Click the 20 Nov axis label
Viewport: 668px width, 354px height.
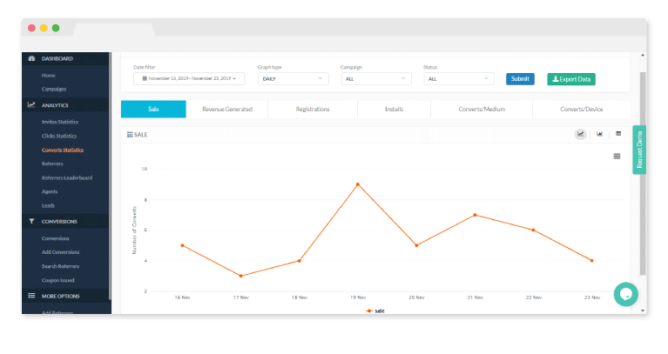(416, 297)
